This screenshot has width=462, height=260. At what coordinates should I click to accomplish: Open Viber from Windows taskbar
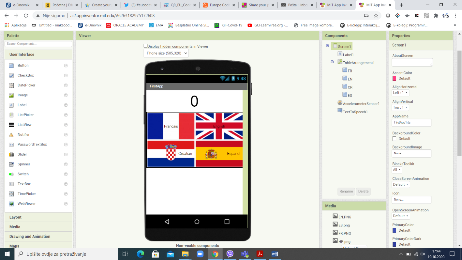(x=230, y=254)
